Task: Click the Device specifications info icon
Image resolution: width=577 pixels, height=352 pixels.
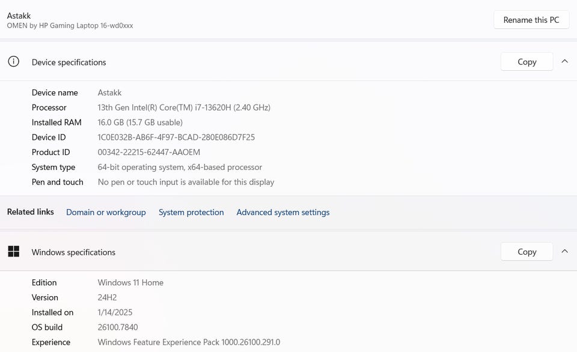Action: (13, 62)
